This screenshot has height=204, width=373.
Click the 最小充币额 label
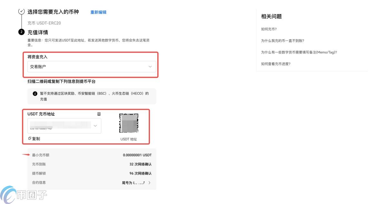coord(41,155)
